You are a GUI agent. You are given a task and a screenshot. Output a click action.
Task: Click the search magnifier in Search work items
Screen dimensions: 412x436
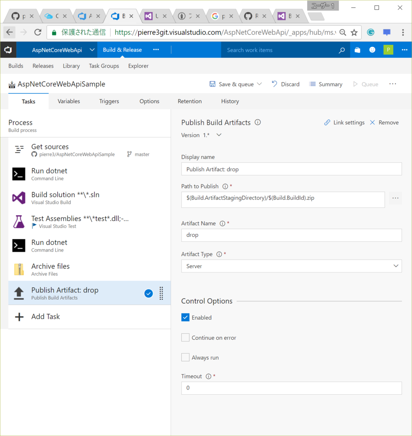click(342, 50)
